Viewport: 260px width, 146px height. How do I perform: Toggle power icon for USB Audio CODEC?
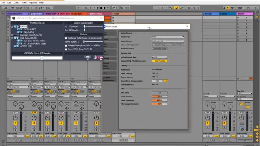pos(15,38)
